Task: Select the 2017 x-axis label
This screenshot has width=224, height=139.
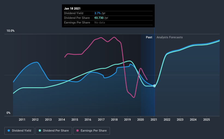Action: (101, 120)
